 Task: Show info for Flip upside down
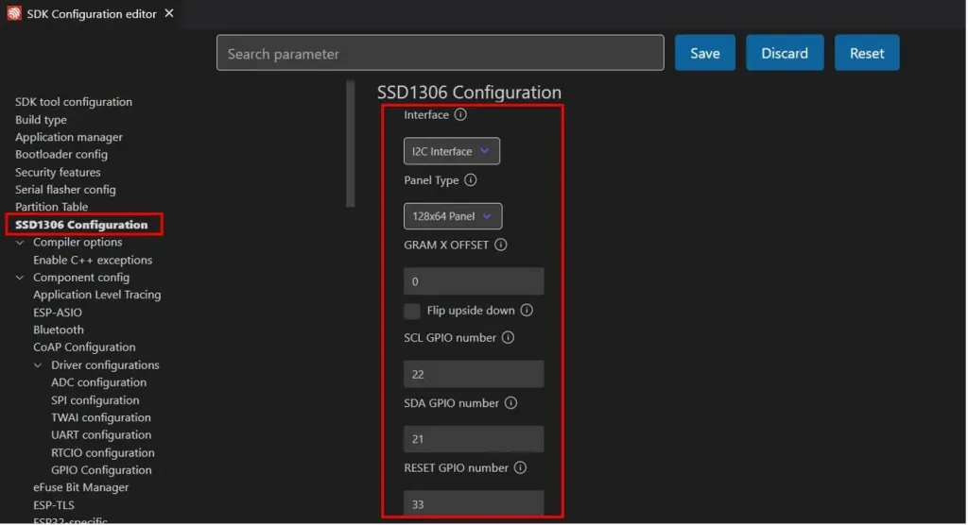[x=527, y=311]
